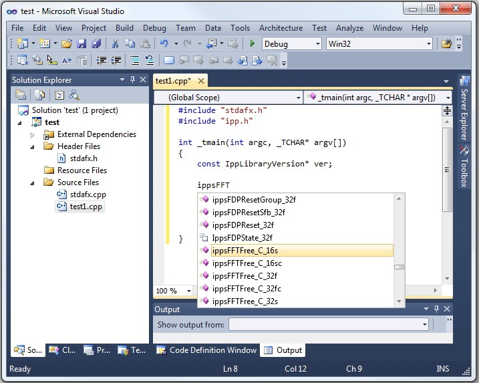
Task: Click the Undo arrow icon
Action: click(164, 43)
